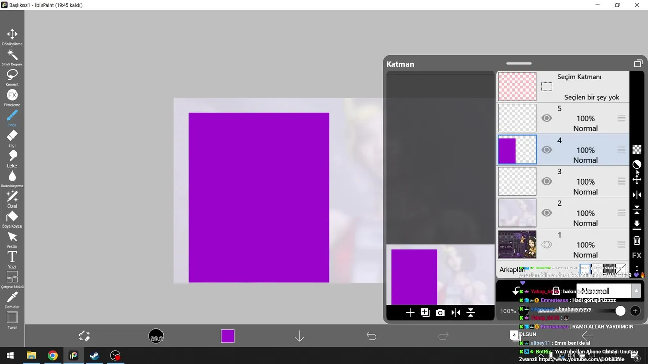Merge layer down with the download-arrow icon
This screenshot has width=648, height=364.
tap(637, 225)
